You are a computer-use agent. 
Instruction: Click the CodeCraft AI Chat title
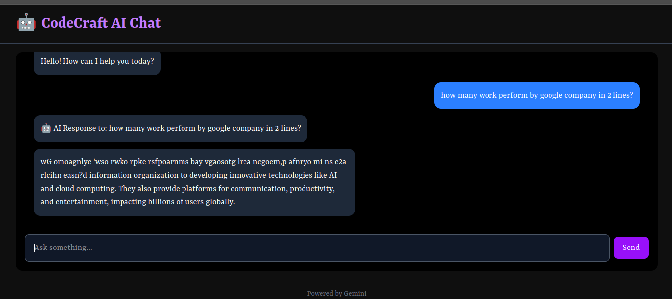[x=101, y=23]
